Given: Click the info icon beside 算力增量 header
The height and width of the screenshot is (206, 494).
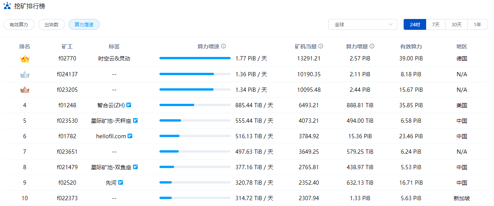Looking at the screenshot, I should coord(372,46).
